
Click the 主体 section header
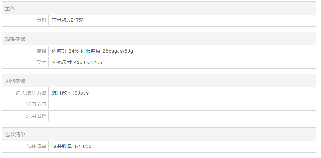point(10,9)
